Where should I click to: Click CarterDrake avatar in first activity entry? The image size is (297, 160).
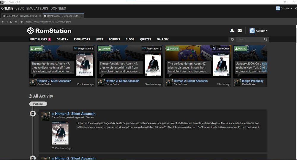coord(46,116)
